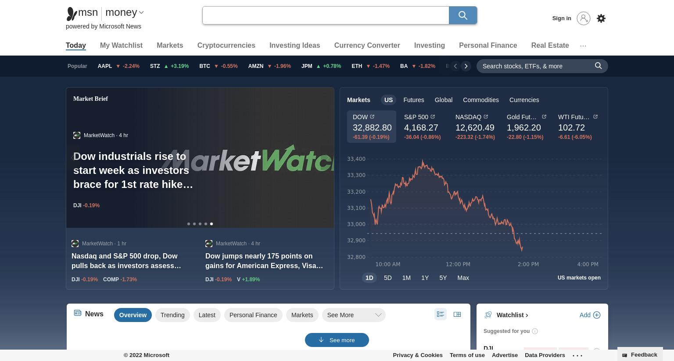Click the MSN butterfly logo
Image resolution: width=674 pixels, height=361 pixels.
[x=72, y=14]
